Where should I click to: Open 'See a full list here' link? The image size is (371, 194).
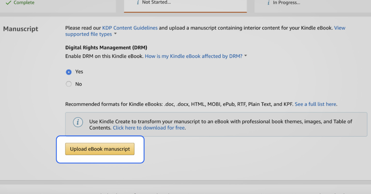pos(315,104)
